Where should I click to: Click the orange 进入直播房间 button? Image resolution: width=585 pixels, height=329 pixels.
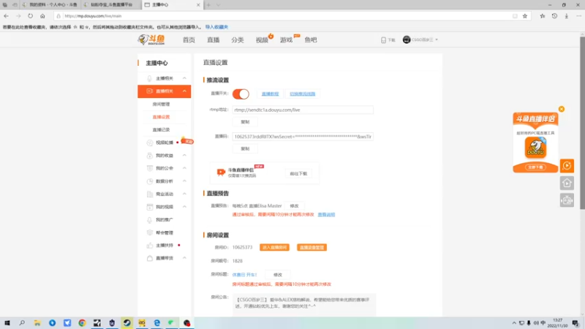275,247
